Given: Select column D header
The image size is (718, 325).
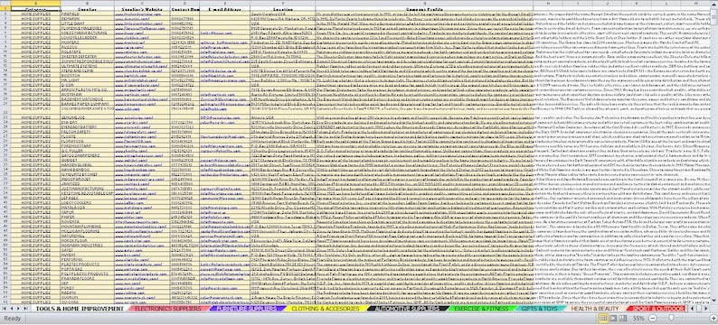Looking at the screenshot, I should [x=184, y=4].
